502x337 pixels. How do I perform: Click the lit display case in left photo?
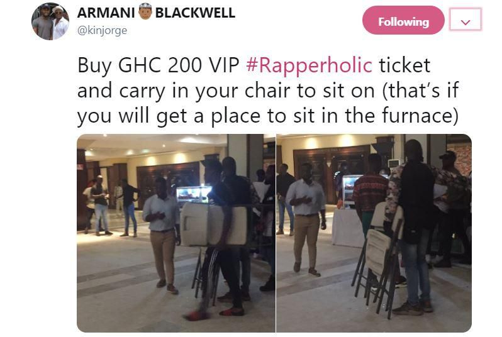pos(193,194)
